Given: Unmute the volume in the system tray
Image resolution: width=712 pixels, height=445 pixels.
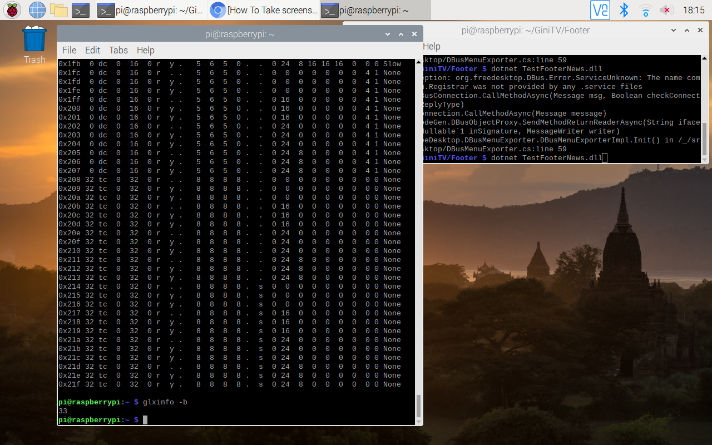Looking at the screenshot, I should pyautogui.click(x=665, y=9).
